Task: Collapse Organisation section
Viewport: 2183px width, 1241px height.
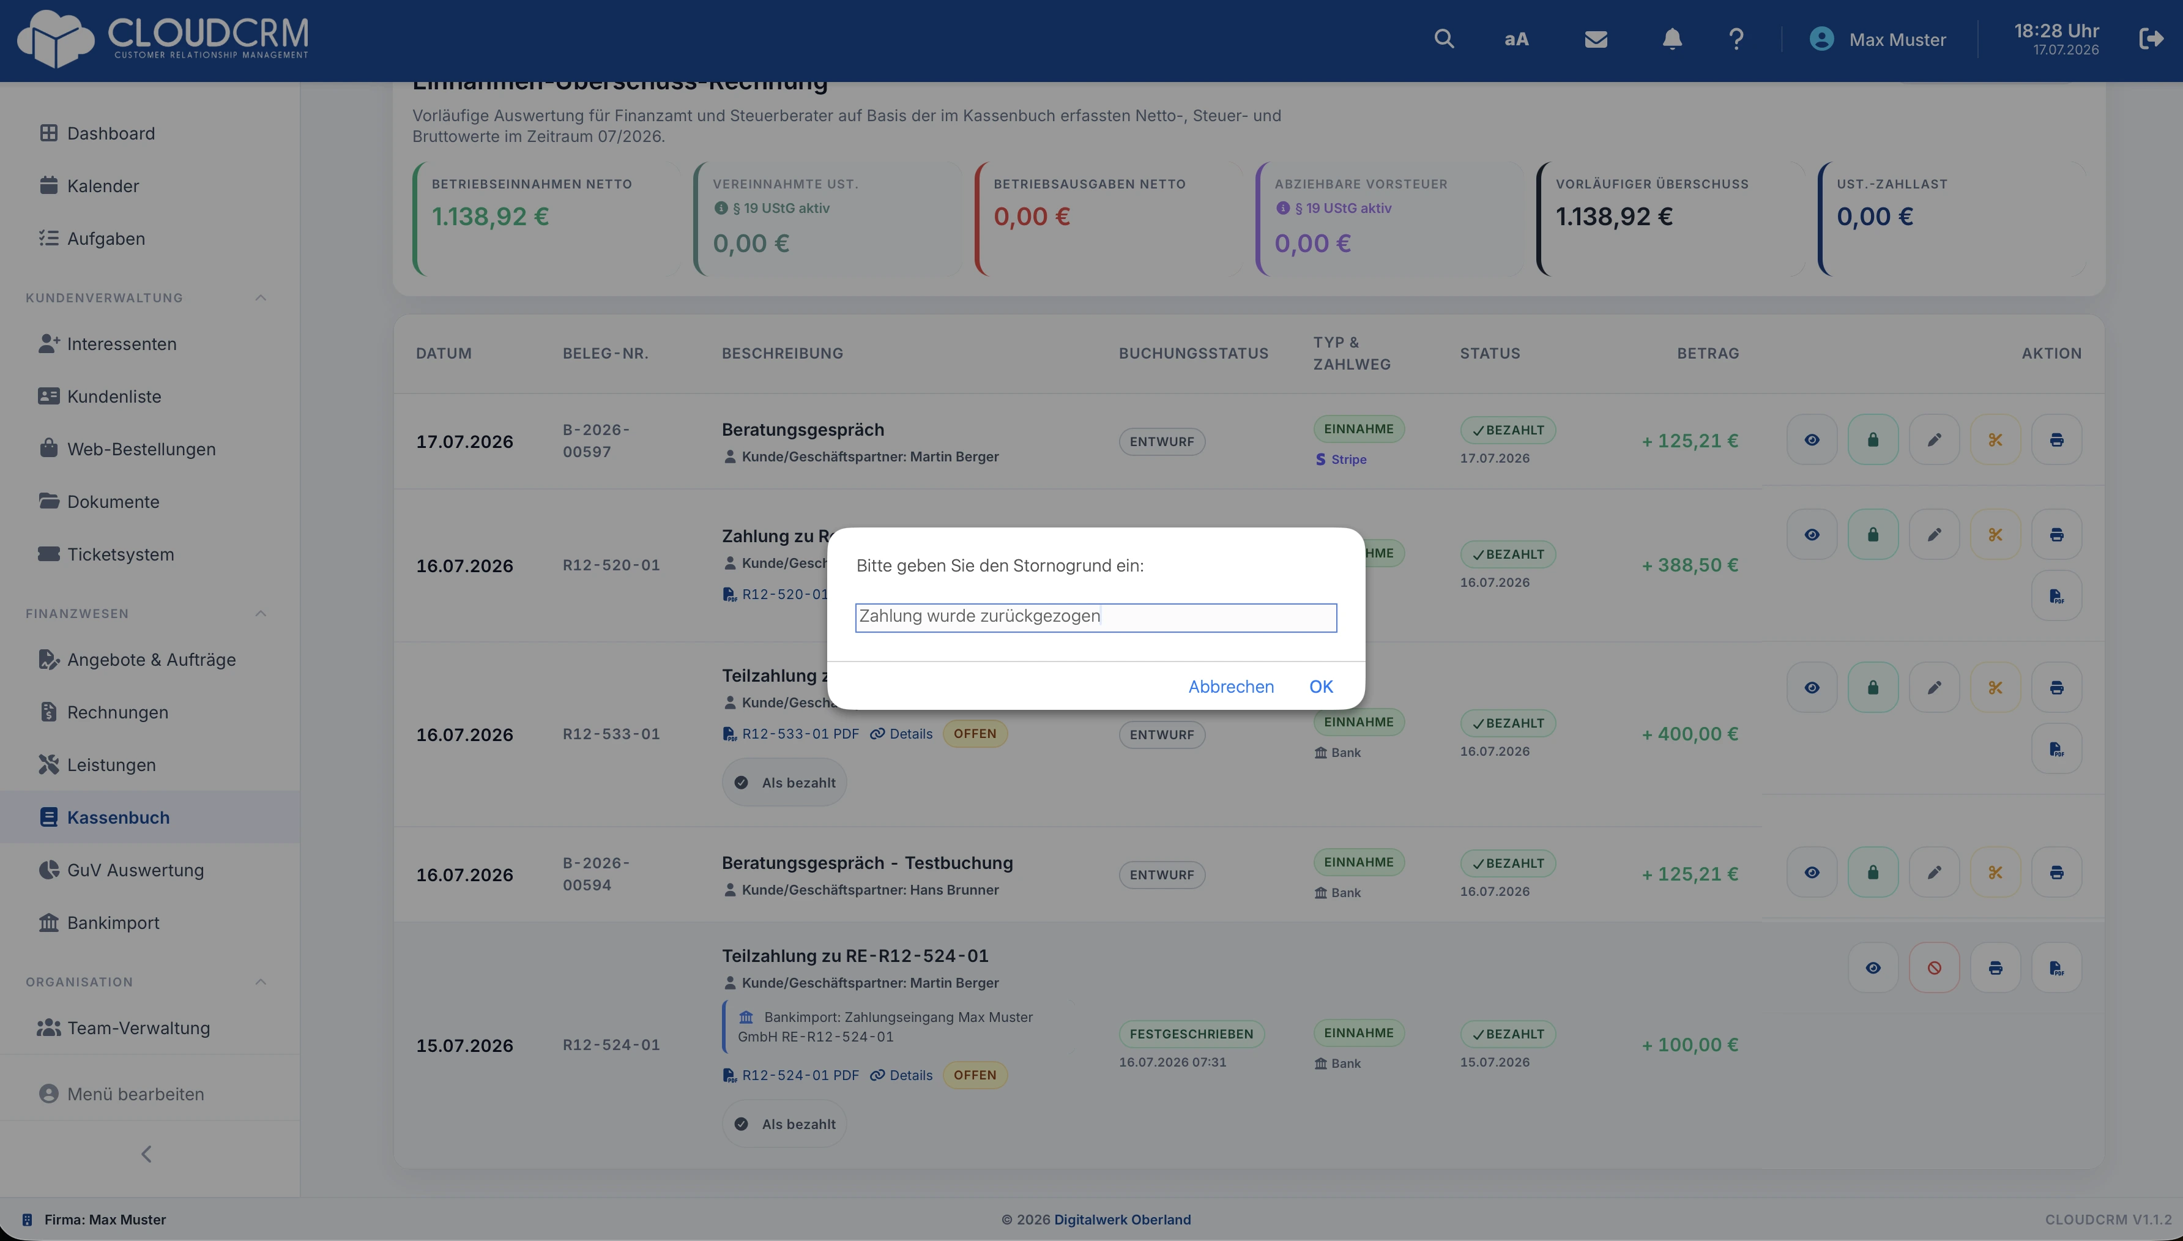Action: [261, 982]
